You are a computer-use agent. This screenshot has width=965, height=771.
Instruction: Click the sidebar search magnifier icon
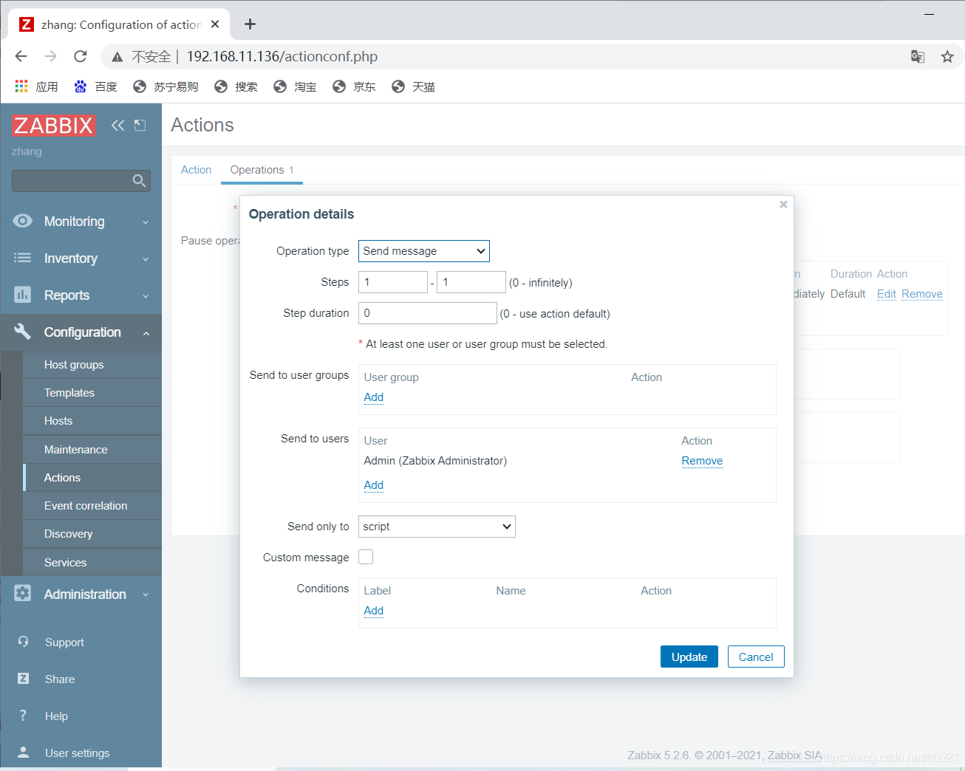click(x=139, y=181)
